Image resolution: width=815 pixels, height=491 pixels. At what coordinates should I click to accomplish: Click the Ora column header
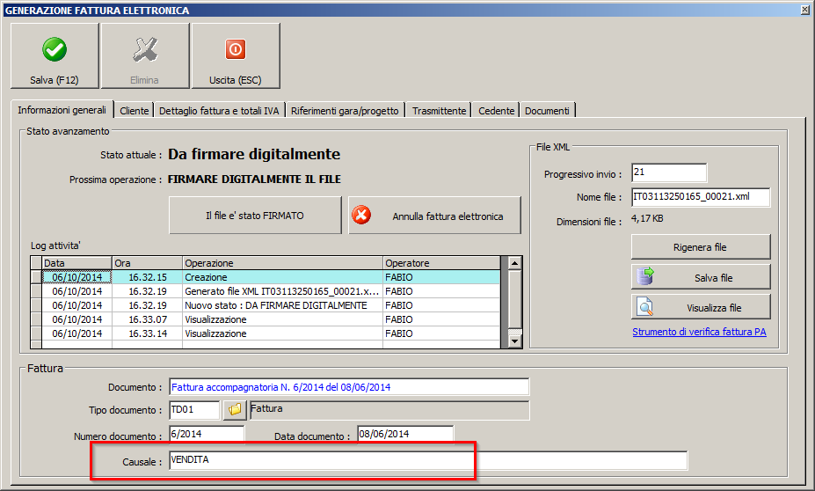(x=147, y=263)
